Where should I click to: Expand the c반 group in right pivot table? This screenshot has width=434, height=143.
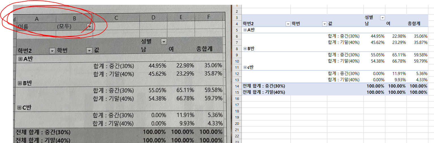[x=245, y=67]
